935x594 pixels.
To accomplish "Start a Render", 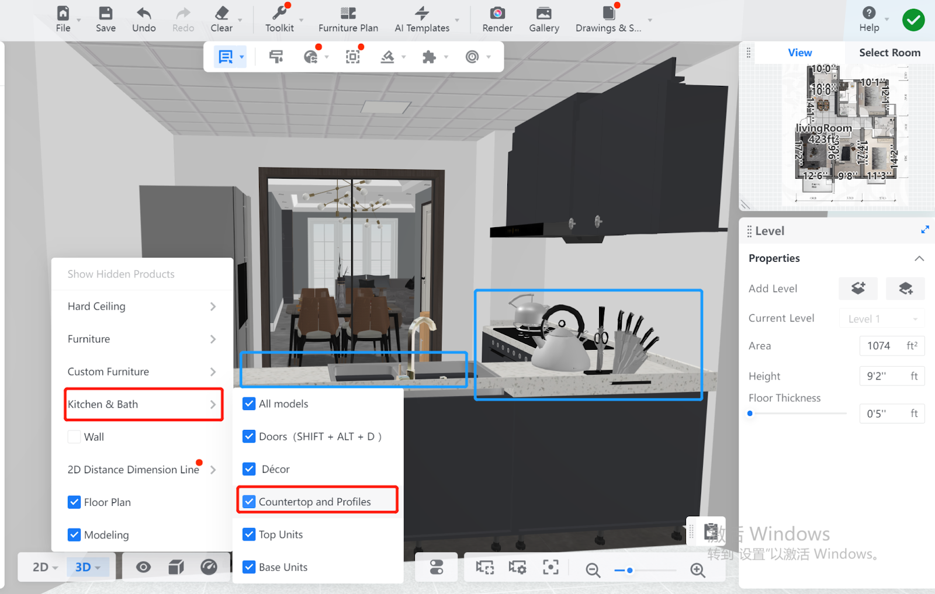I will pyautogui.click(x=497, y=19).
